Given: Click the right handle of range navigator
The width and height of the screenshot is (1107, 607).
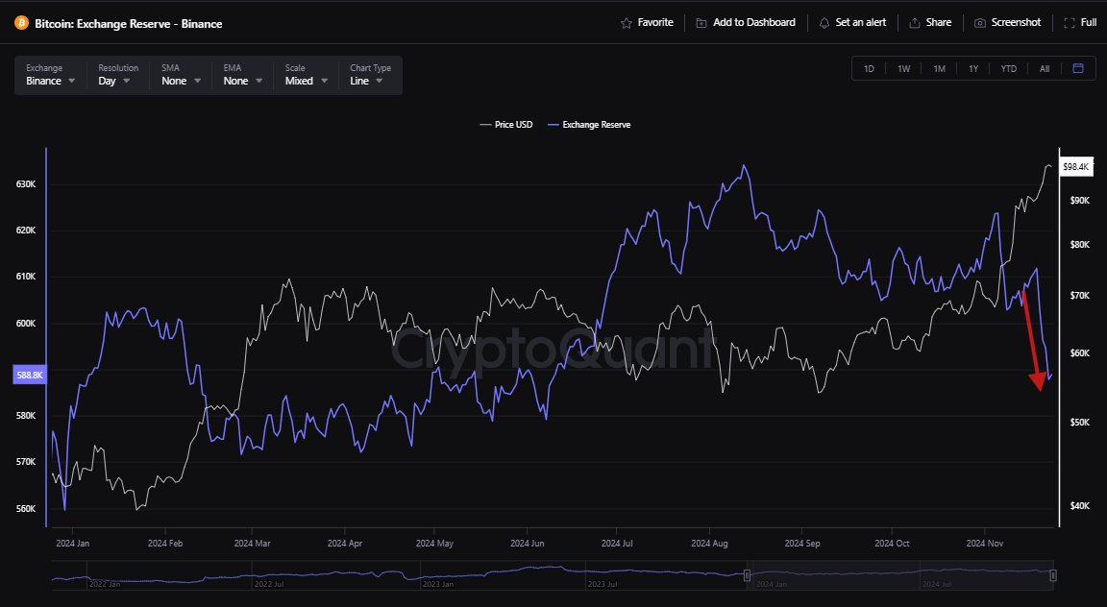Looking at the screenshot, I should click(1052, 576).
